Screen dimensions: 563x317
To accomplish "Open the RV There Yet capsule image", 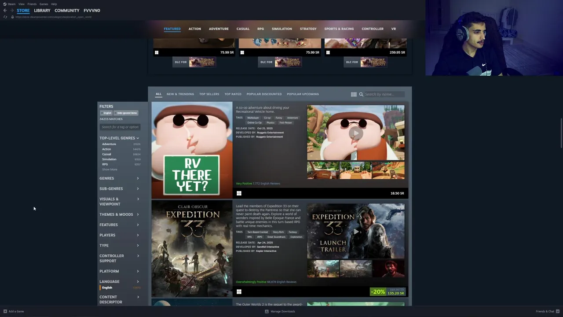I will 192,150.
